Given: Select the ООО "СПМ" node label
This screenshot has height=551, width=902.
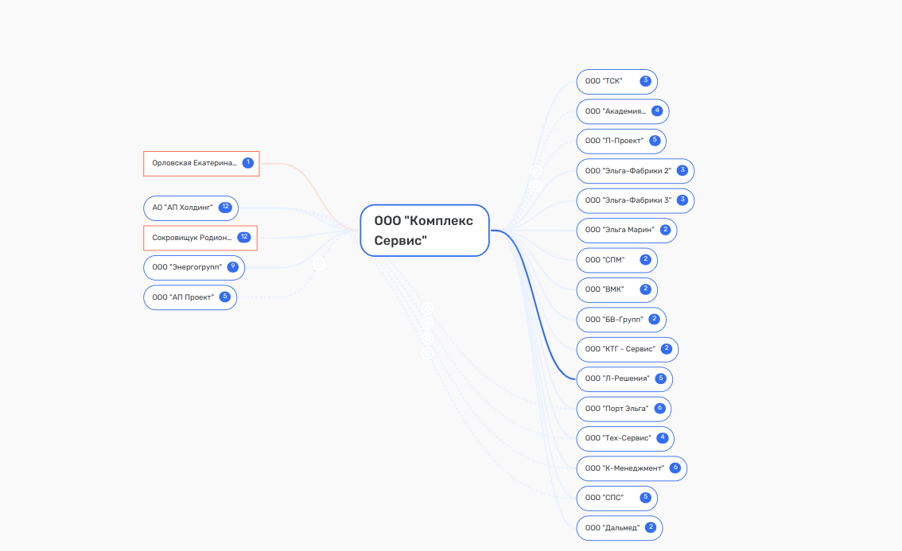Looking at the screenshot, I should coord(605,260).
